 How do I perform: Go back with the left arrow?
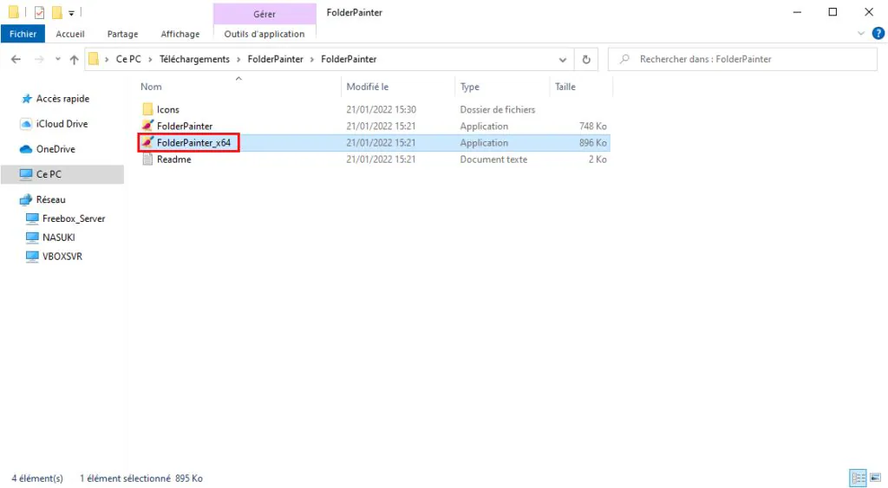[16, 59]
